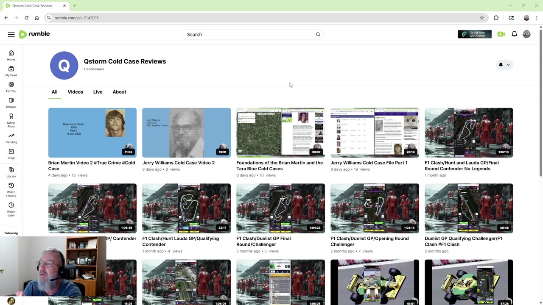Click the Search input field

click(248, 35)
